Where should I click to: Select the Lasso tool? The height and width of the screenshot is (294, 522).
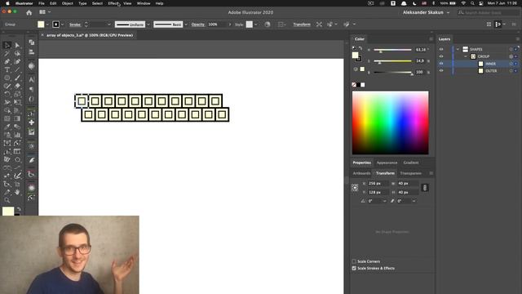coord(17,53)
